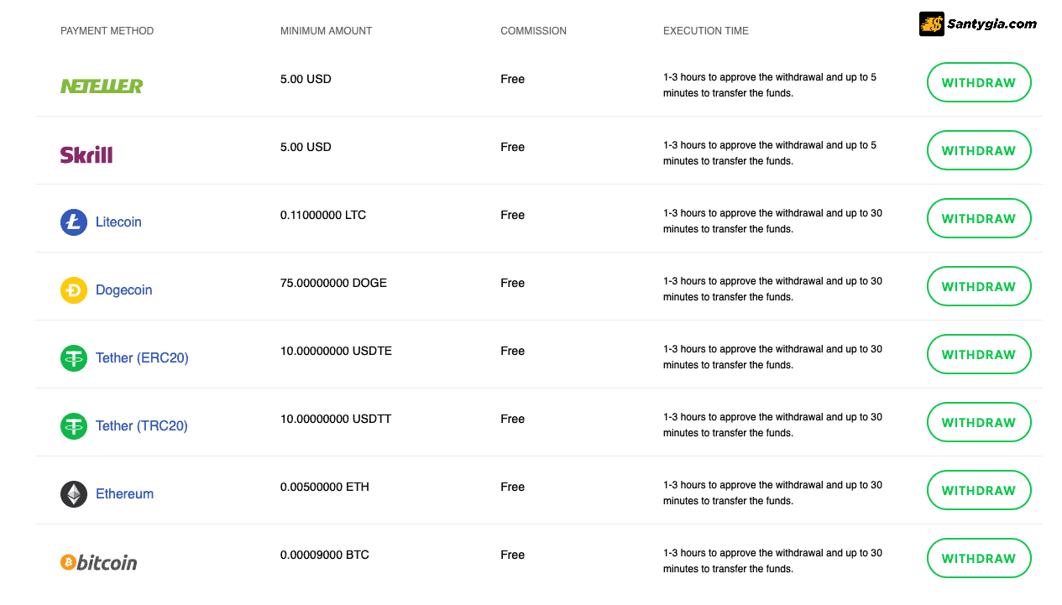Select the Ethereum diamond icon
This screenshot has height=605, width=1062.
tap(74, 494)
